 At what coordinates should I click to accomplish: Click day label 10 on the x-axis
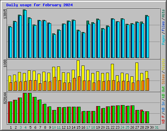54,127
